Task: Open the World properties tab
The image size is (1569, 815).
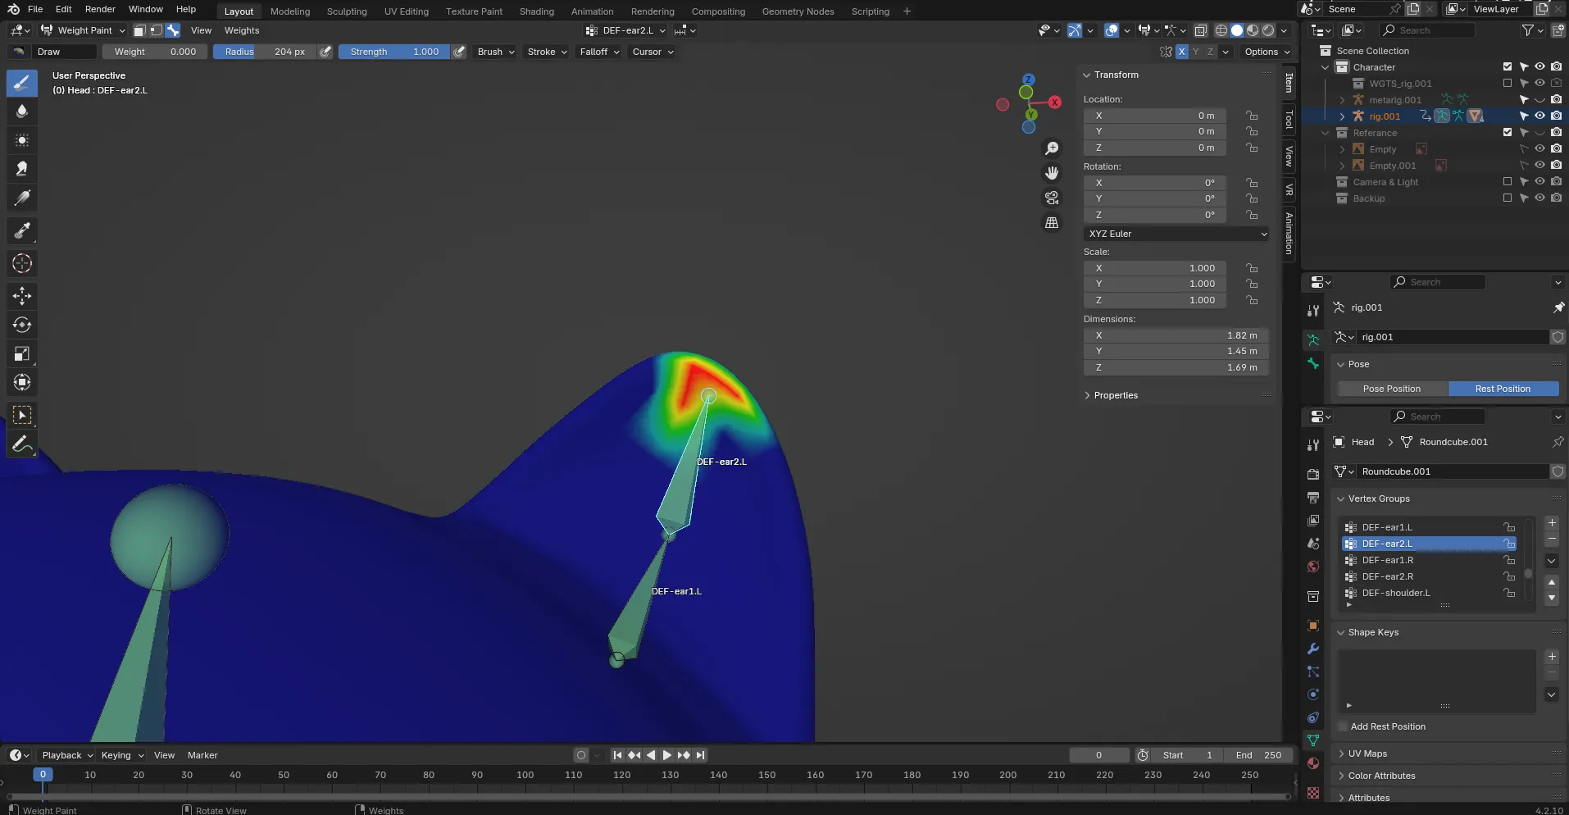Action: tap(1313, 567)
